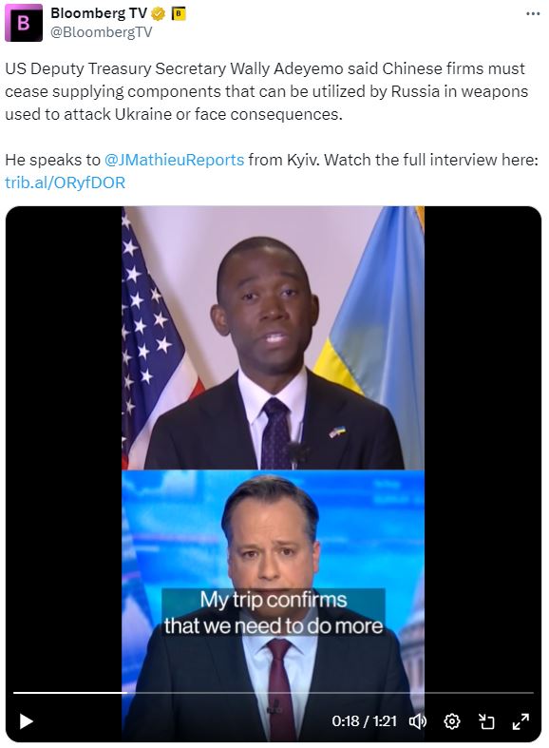Click the yellow Bloomberg affiliate badge

(x=179, y=14)
